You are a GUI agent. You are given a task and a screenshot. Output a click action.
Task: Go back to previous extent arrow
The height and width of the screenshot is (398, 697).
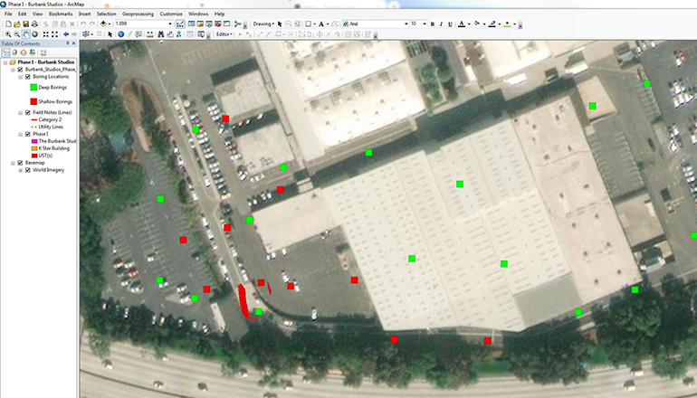66,34
